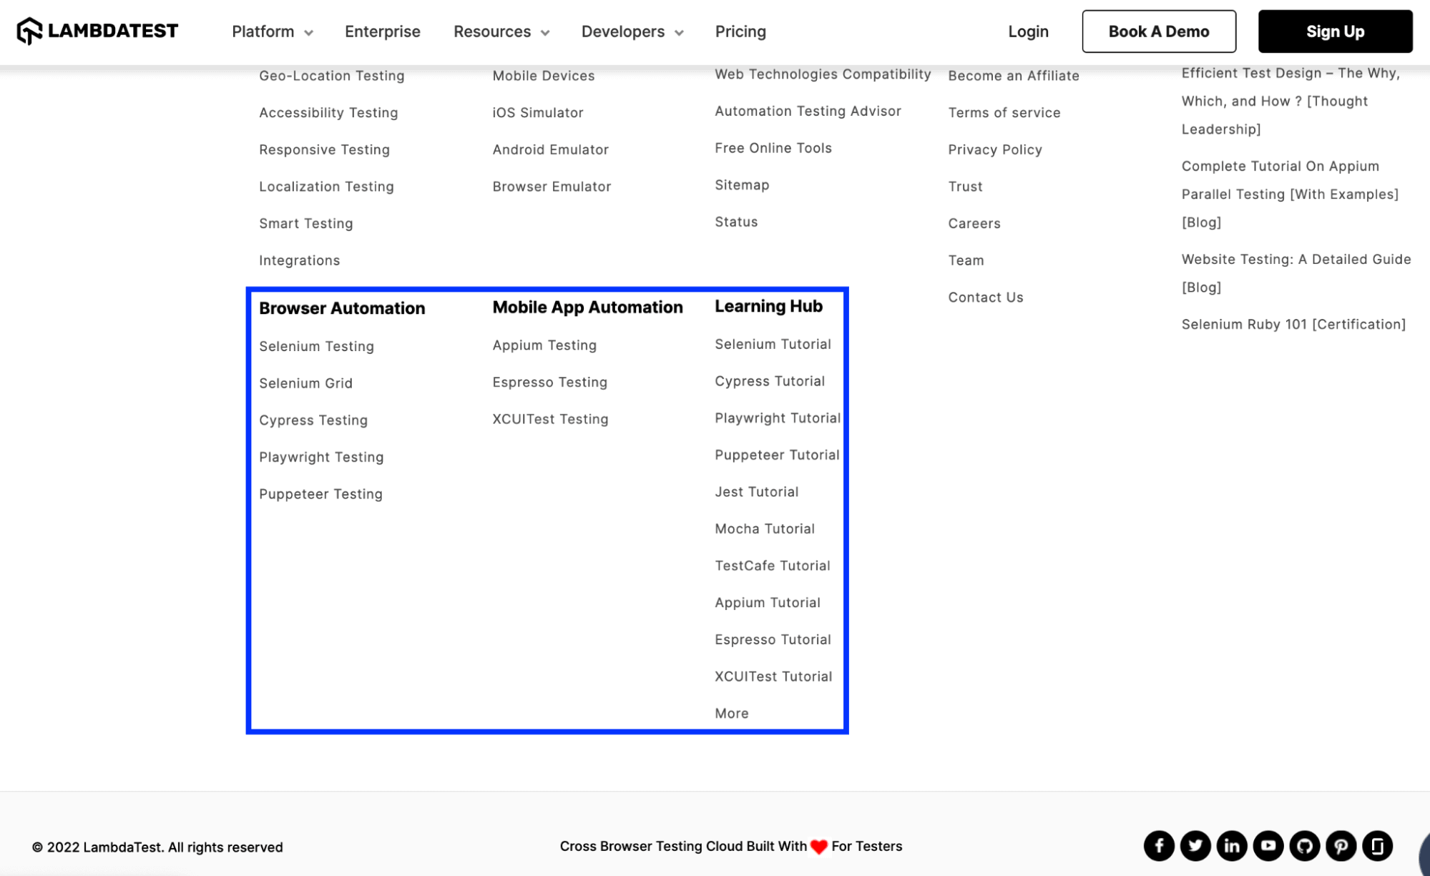Image resolution: width=1430 pixels, height=876 pixels.
Task: Visit LinkedIn via the footer icon
Action: [x=1232, y=845]
